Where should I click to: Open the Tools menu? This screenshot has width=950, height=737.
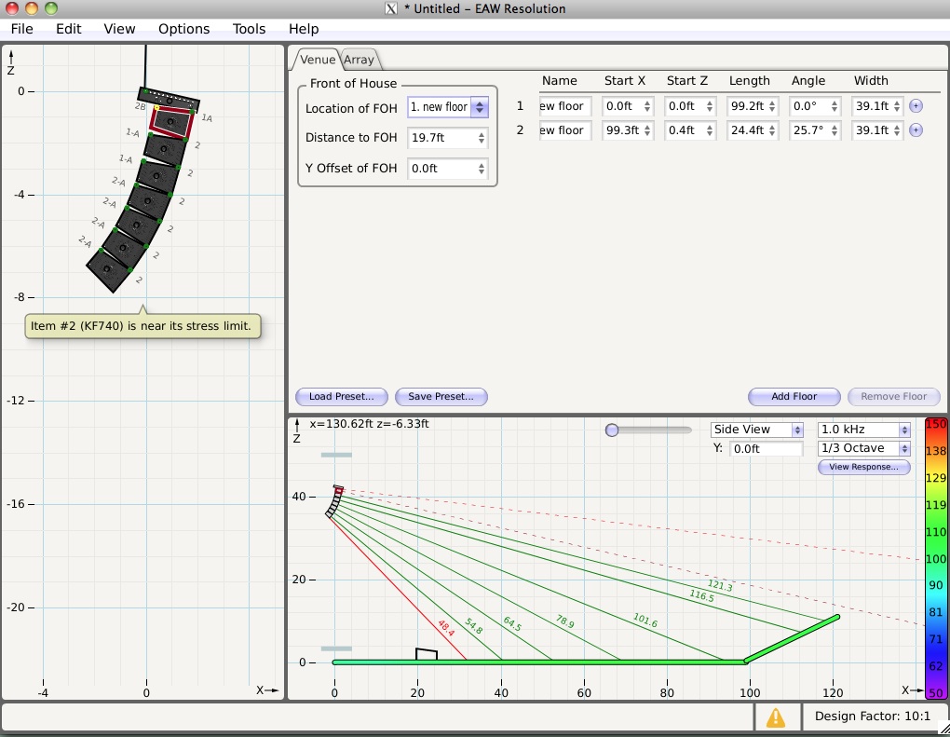click(x=249, y=29)
